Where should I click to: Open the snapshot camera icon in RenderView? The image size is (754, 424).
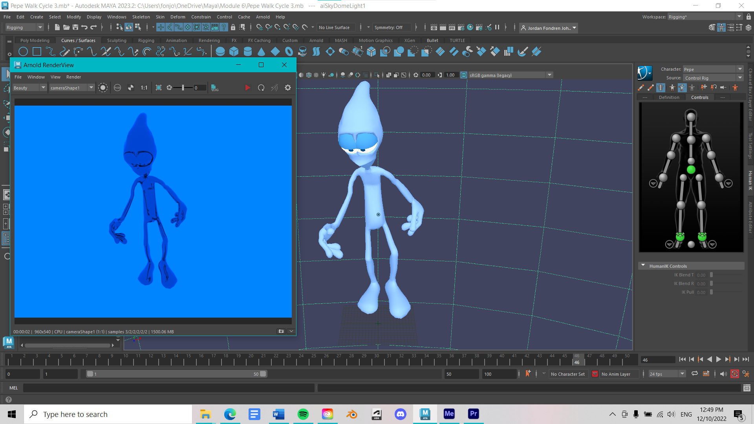tap(281, 331)
